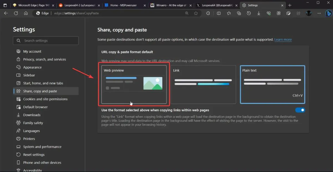
Task: Toggle Split screen toolbar icon
Action: pyautogui.click(x=219, y=13)
